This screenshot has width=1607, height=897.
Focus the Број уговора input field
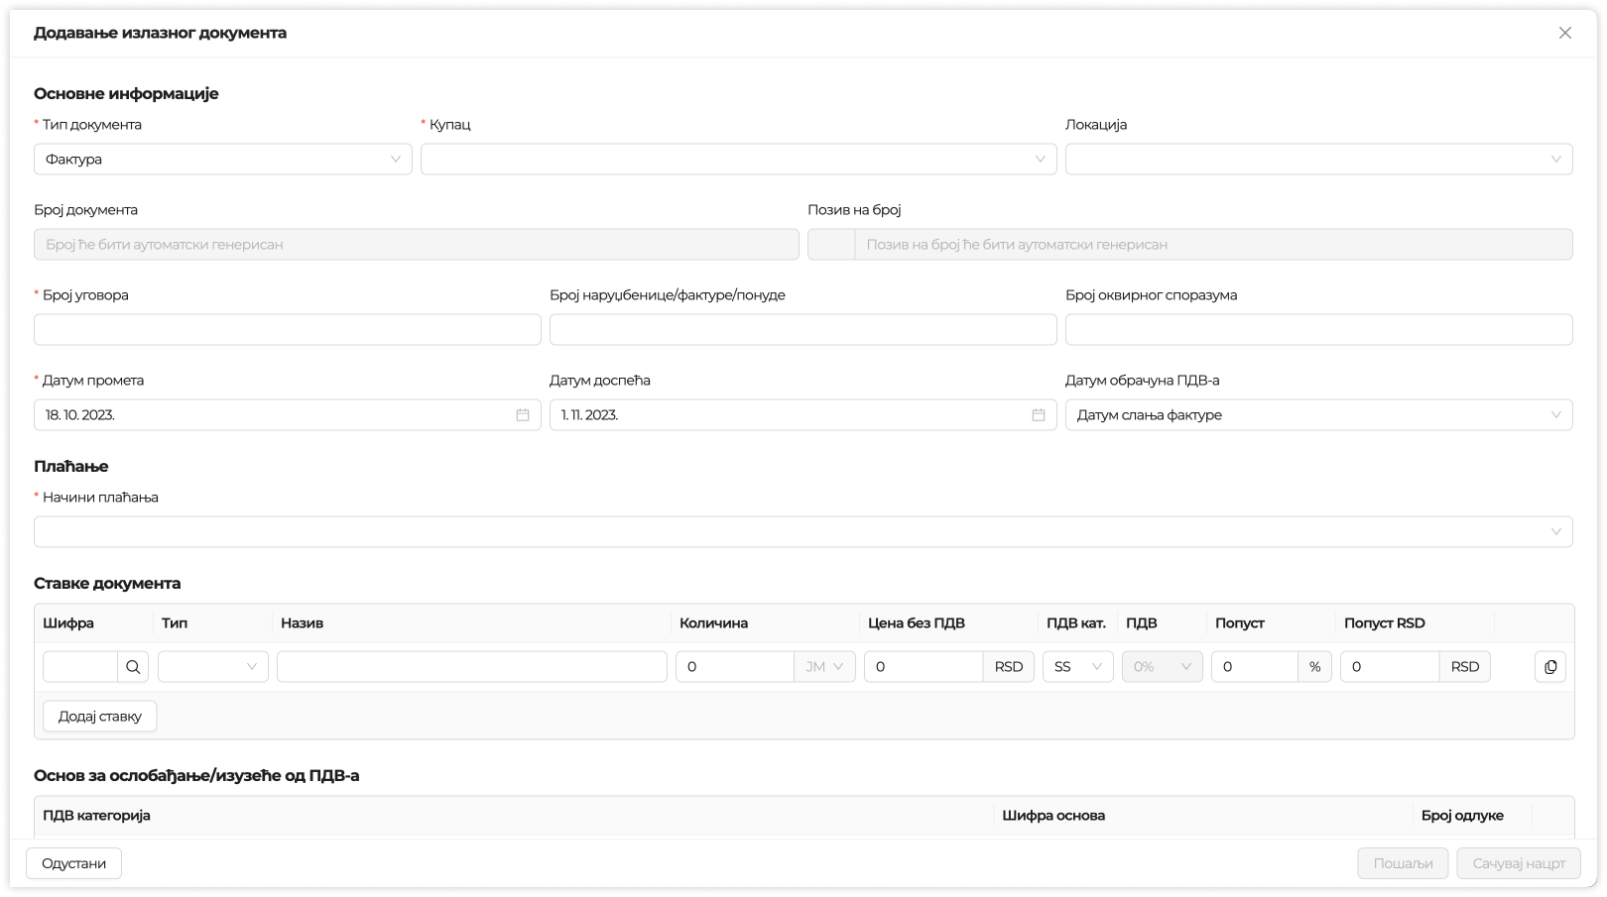[x=288, y=330]
